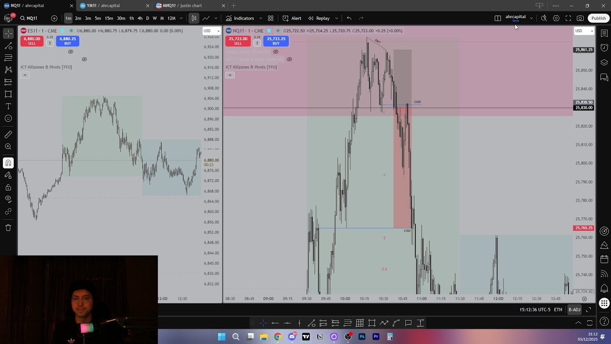Add symbol to compare with plus icon
Image resolution: width=611 pixels, height=344 pixels.
point(54,18)
